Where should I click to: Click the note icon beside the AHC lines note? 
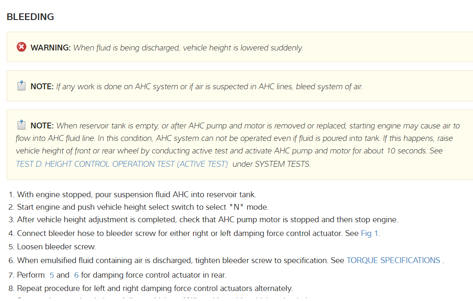pos(21,86)
